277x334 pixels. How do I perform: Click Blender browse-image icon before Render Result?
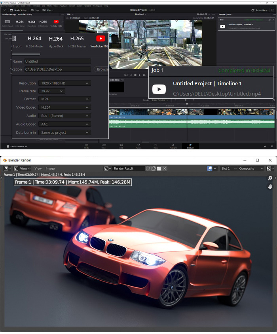pos(108,169)
